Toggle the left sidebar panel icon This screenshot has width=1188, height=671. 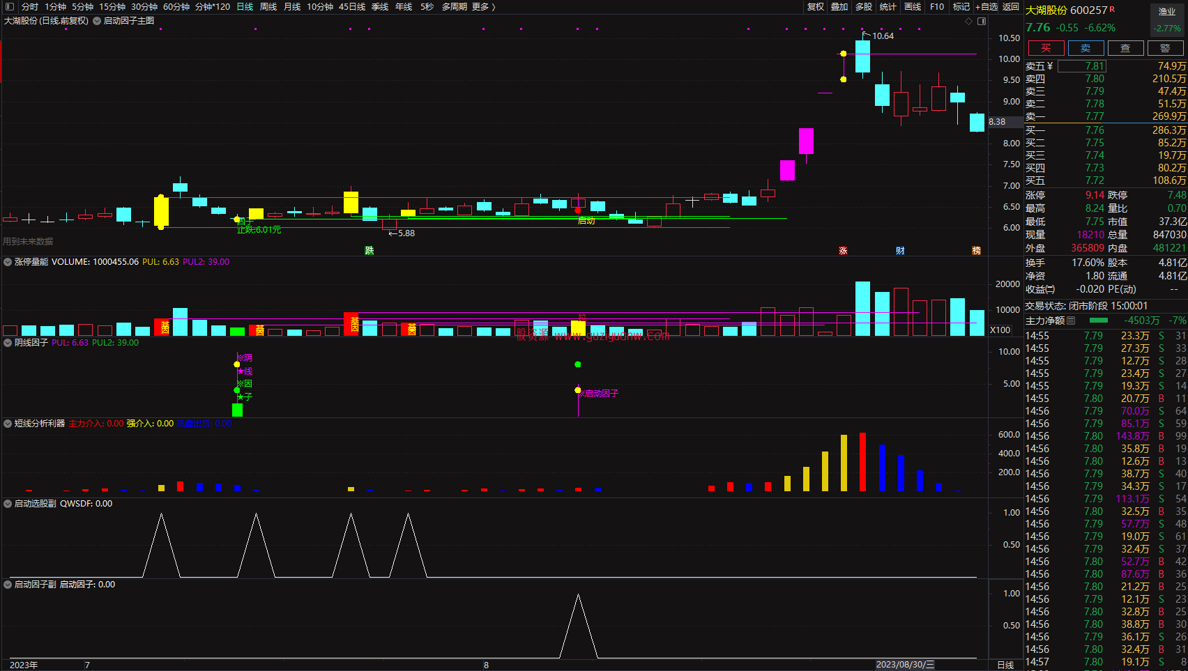click(9, 6)
